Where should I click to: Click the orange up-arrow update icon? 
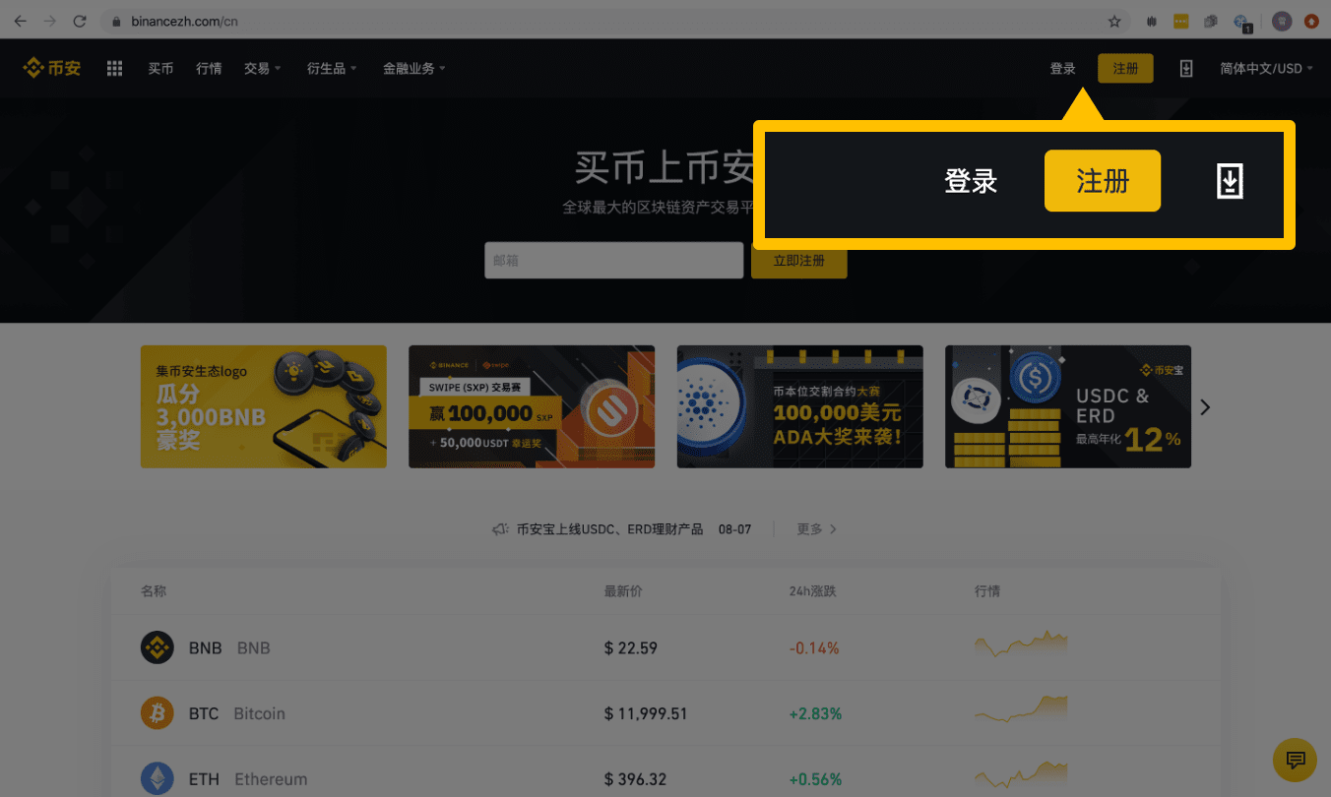coord(1311,21)
